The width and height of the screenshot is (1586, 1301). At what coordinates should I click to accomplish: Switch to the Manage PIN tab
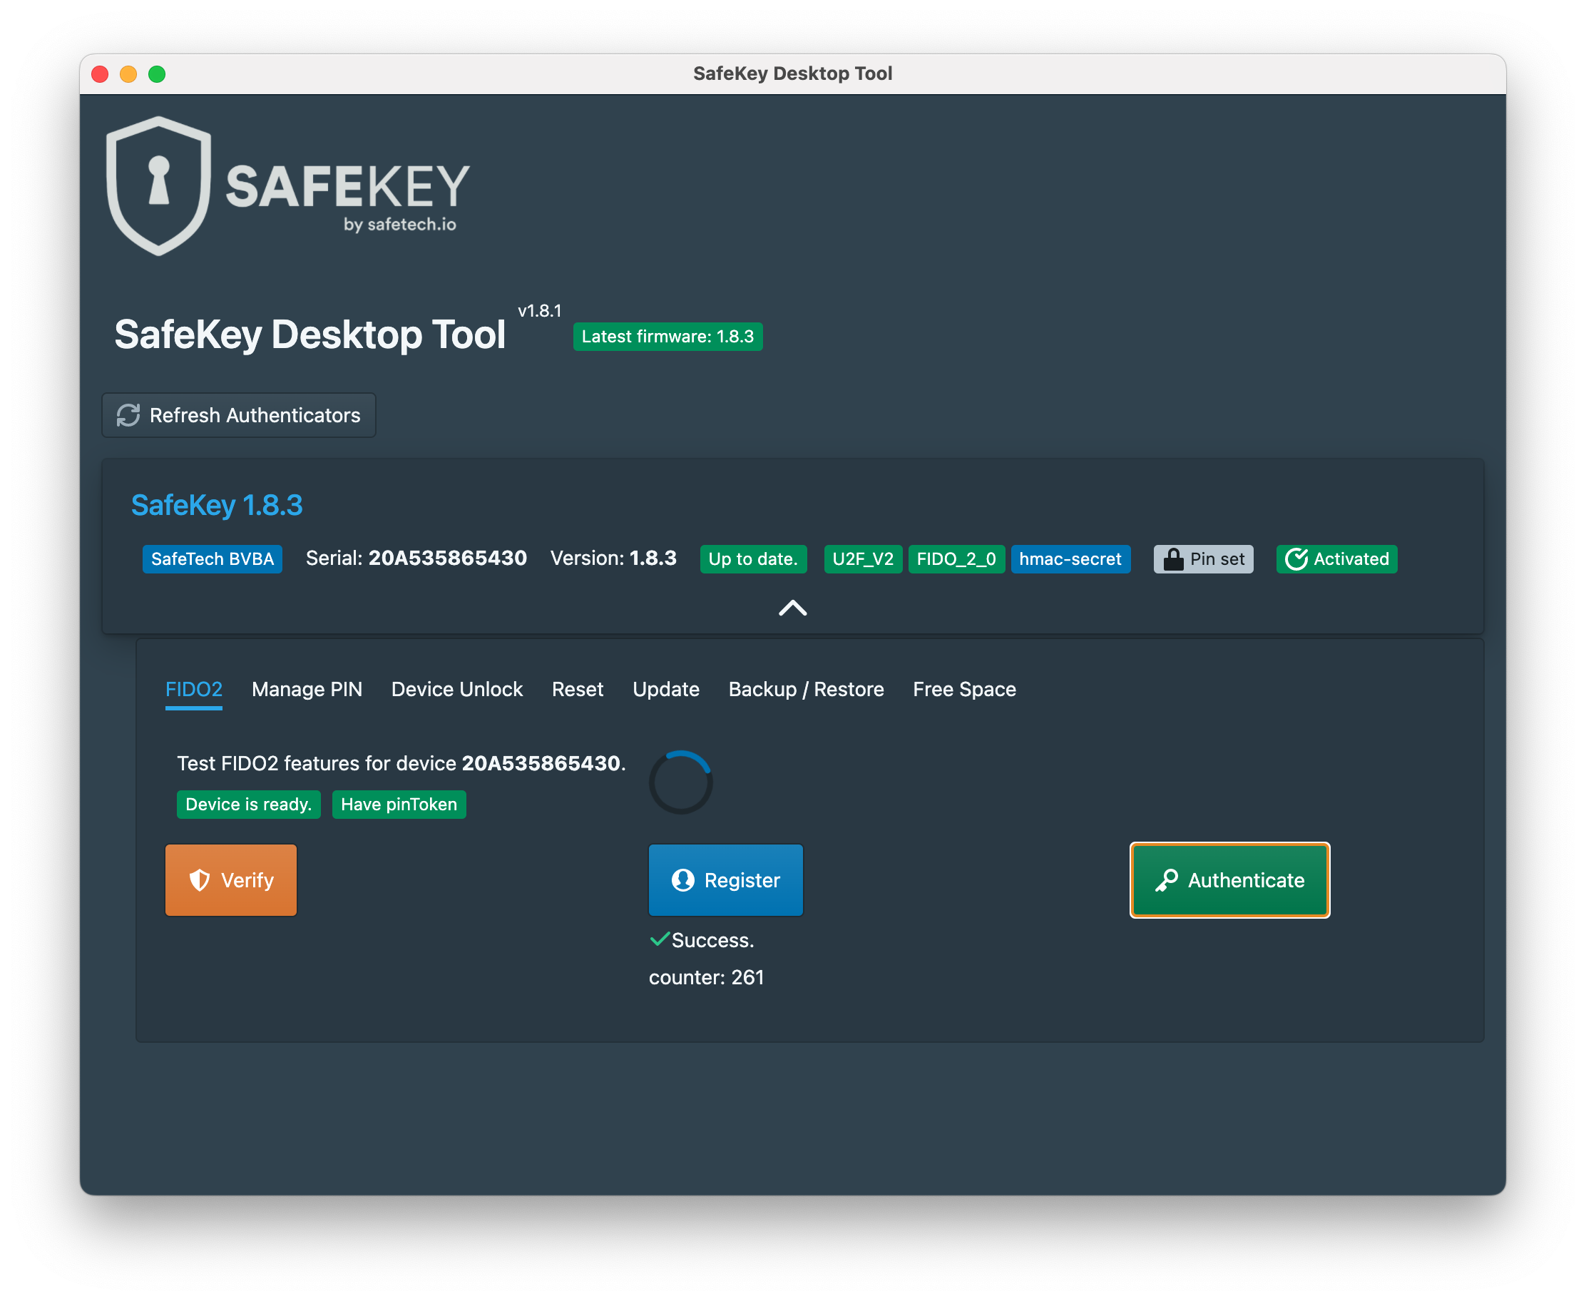click(x=307, y=690)
